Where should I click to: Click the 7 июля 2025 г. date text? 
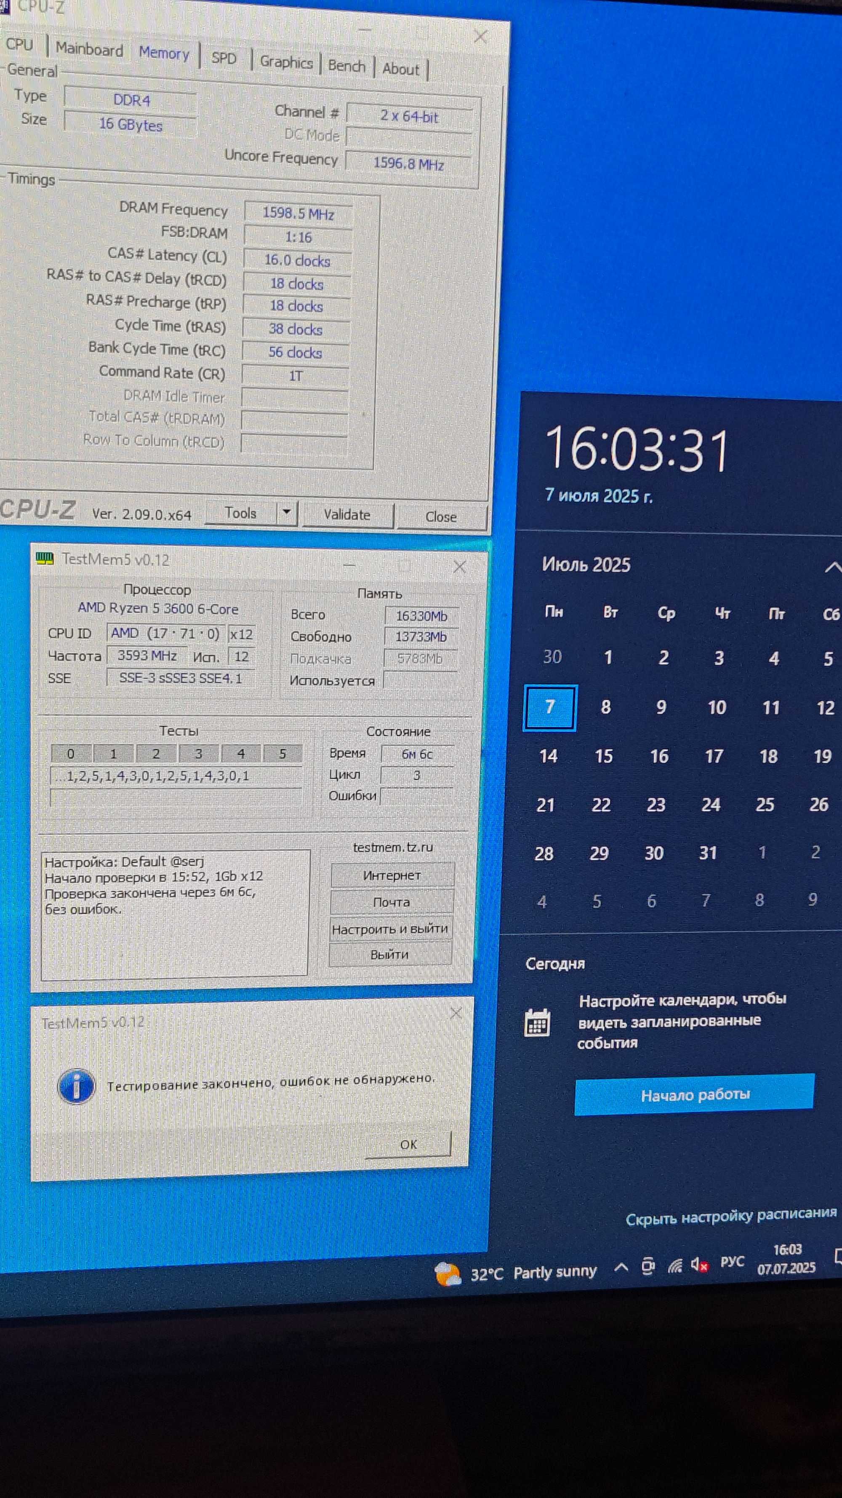599,496
